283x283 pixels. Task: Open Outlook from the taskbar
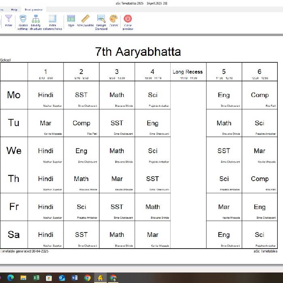tap(62, 278)
